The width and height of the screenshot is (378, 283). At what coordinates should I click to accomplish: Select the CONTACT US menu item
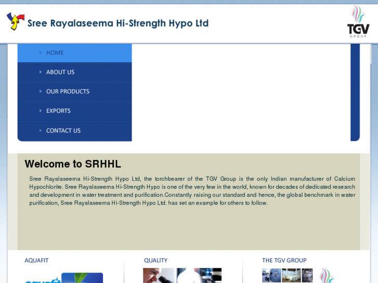(x=75, y=131)
